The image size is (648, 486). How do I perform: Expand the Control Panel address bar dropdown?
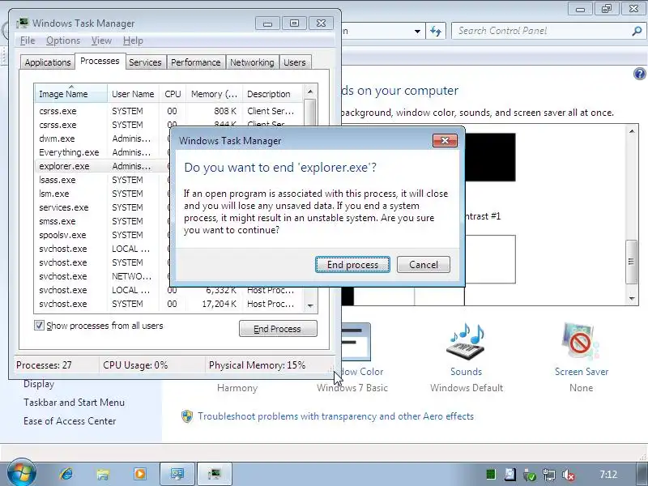[417, 32]
